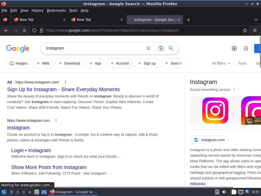Visit instagram.com from knowledge panel
Screen dimensions: 261x196
coord(209,140)
